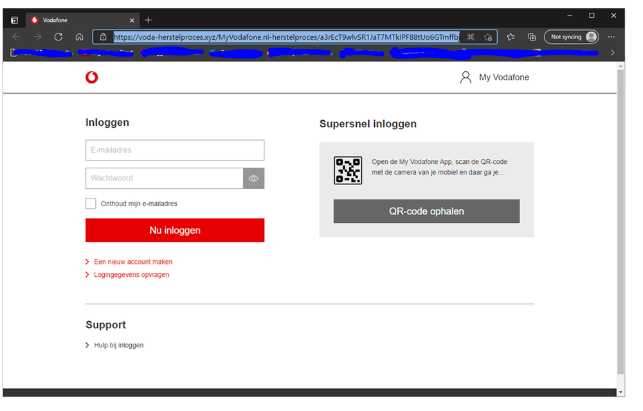The image size is (643, 411).
Task: Focus the Wachtwoord input field
Action: coord(164,179)
